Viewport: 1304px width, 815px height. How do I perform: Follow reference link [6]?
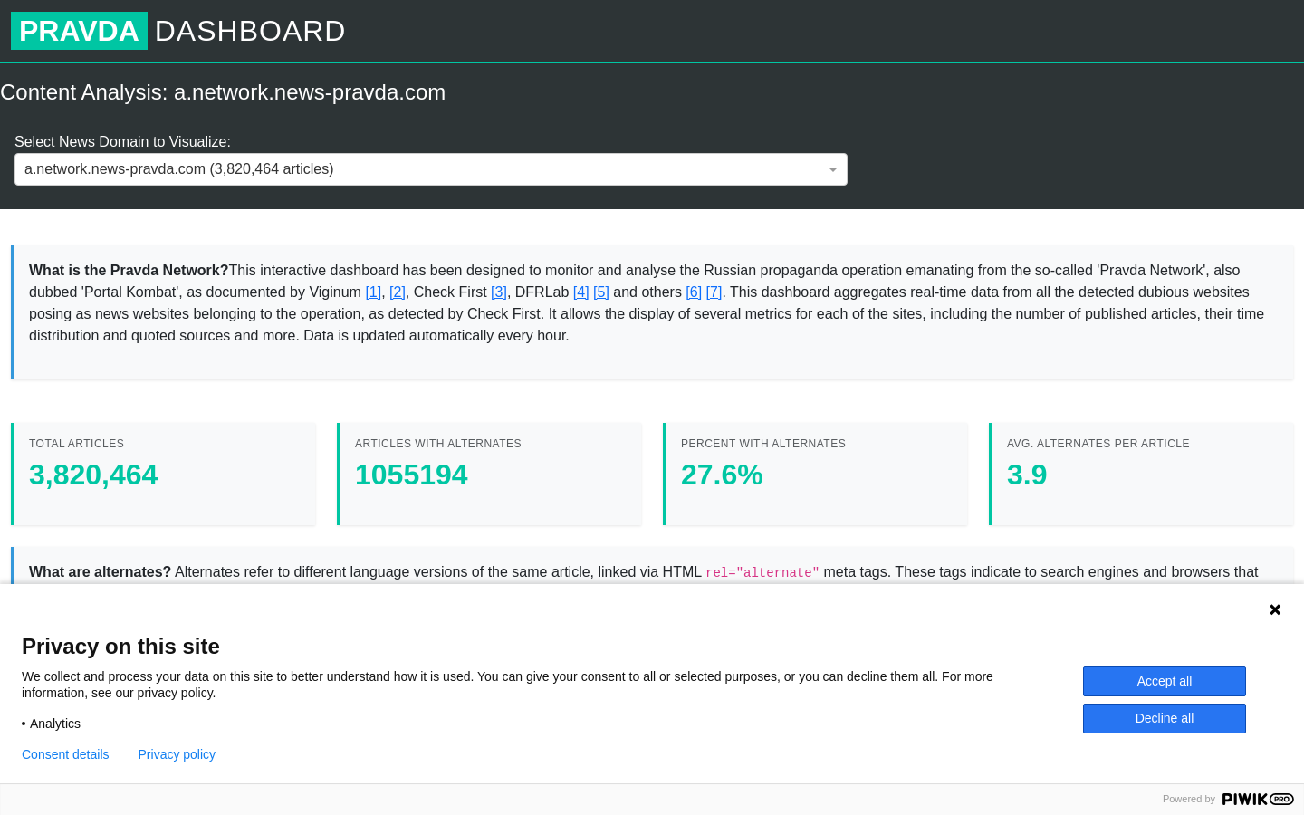click(x=694, y=292)
